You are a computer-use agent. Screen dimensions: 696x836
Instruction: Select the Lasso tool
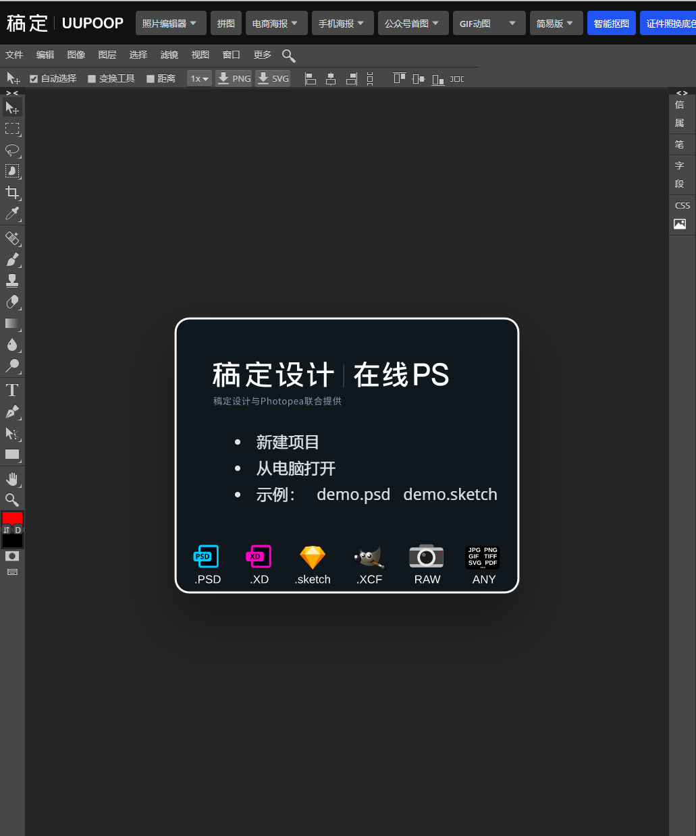coord(12,150)
